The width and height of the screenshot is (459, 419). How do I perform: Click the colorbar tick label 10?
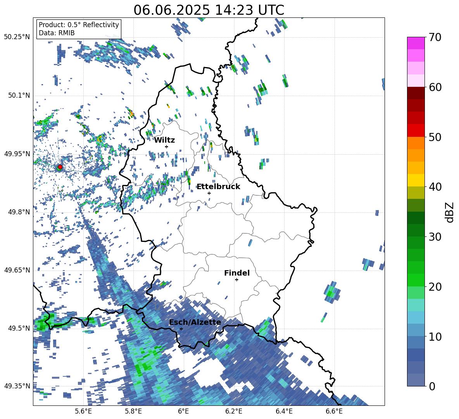pyautogui.click(x=435, y=336)
